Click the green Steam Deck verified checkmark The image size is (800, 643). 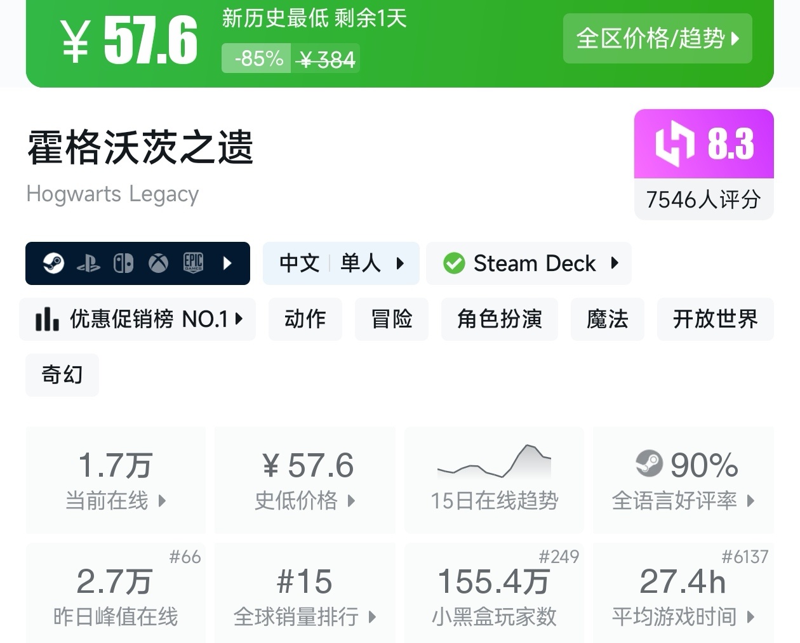[x=454, y=263]
